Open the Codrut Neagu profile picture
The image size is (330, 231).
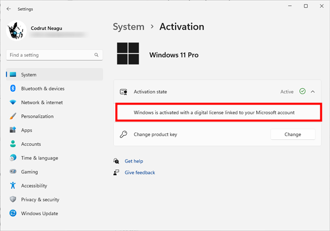point(16,31)
